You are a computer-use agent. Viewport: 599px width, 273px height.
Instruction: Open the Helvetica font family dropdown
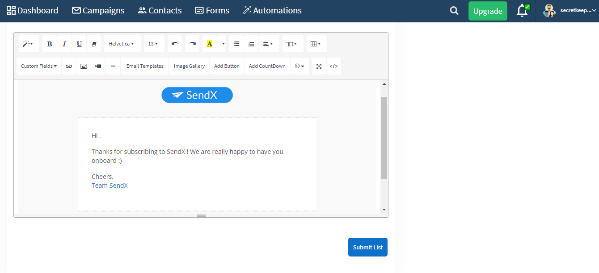(x=122, y=44)
